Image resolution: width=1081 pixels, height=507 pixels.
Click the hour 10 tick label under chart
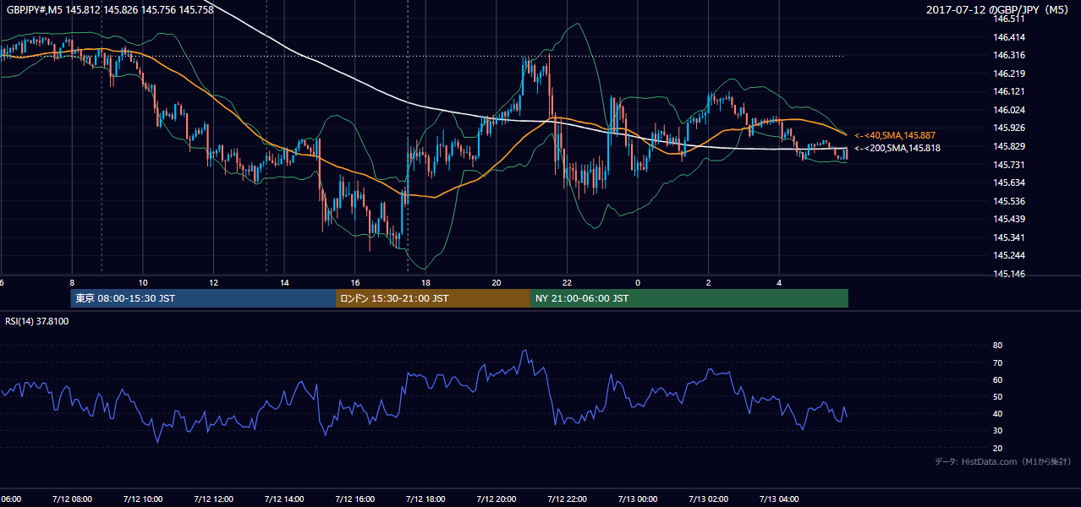[143, 282]
